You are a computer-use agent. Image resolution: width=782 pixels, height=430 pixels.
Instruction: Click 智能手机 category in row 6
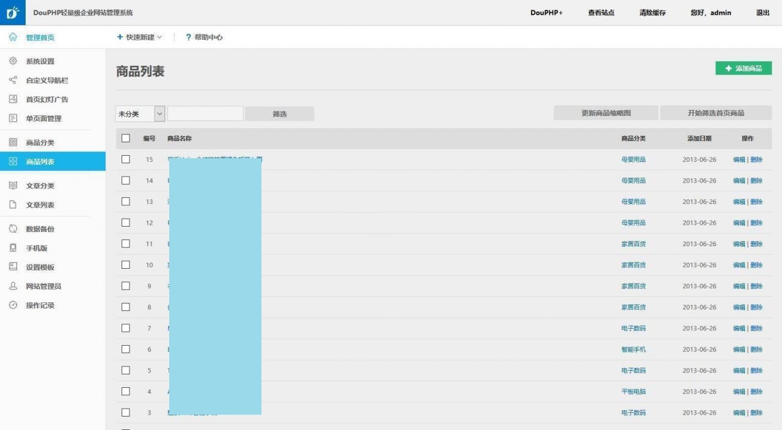[634, 349]
